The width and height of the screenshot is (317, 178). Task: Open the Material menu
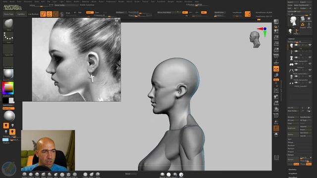85,1
